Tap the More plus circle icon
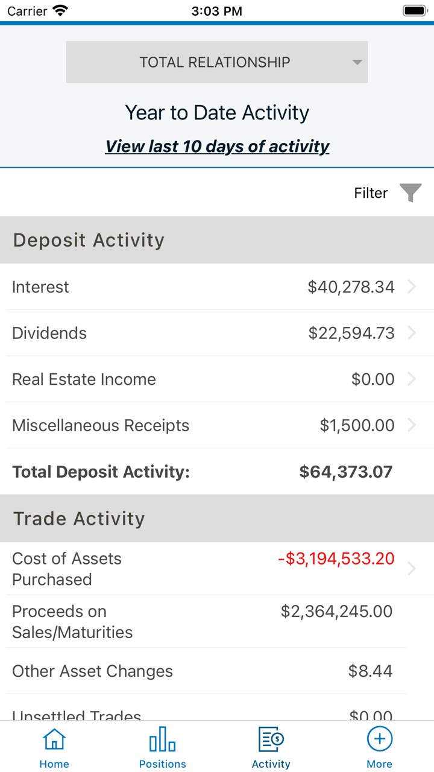 pos(379,739)
